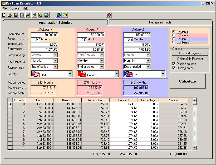This screenshot has height=165, width=216.
Task: Click the Interest Pay cell 733.40
Action: click(96, 144)
